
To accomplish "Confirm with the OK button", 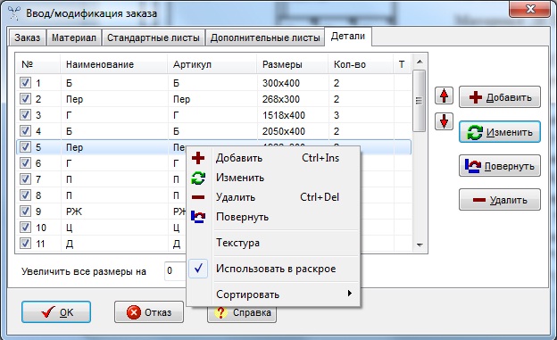I will 56,312.
